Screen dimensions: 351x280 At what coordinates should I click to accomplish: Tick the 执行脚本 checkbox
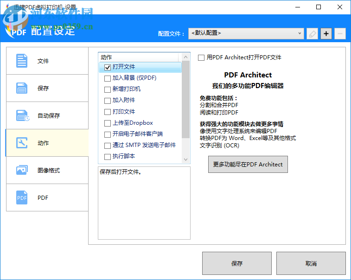108,157
